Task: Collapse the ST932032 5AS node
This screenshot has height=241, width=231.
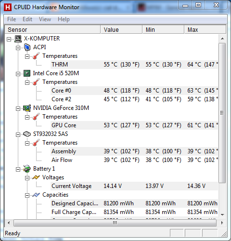Action: click(x=18, y=134)
